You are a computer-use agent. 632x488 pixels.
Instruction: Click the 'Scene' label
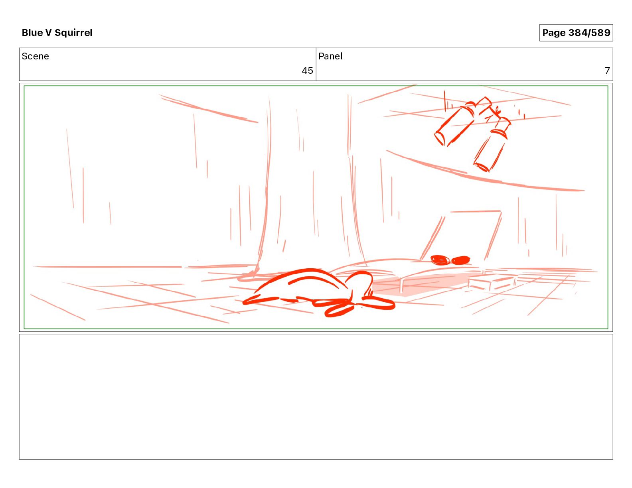coord(36,56)
